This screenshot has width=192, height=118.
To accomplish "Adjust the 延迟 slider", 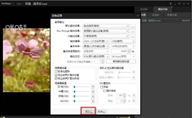I will 124,78.
